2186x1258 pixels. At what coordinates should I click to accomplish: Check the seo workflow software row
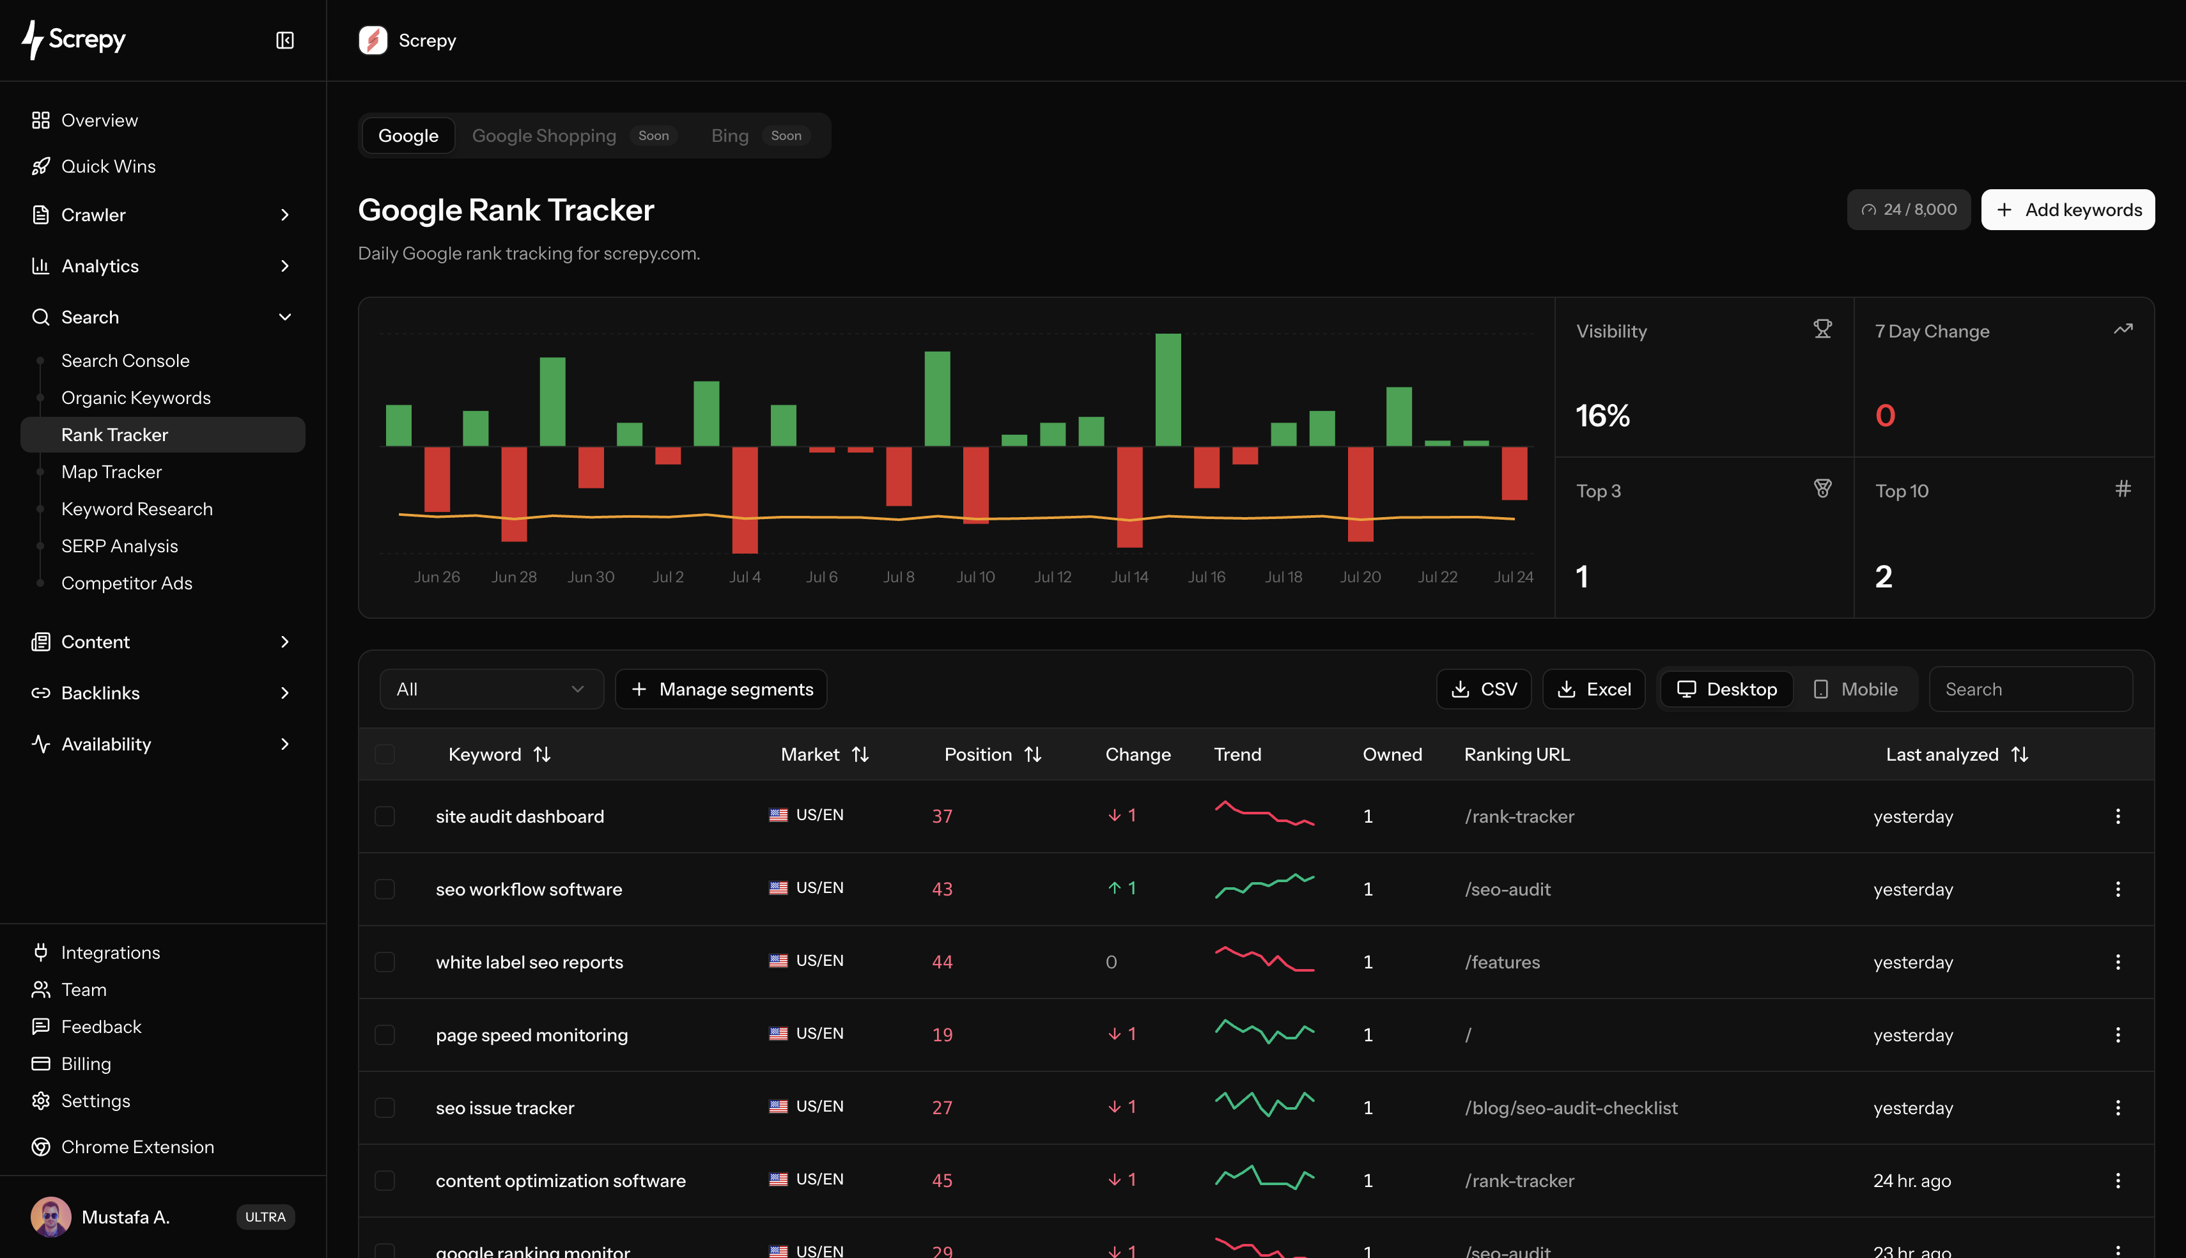[385, 889]
